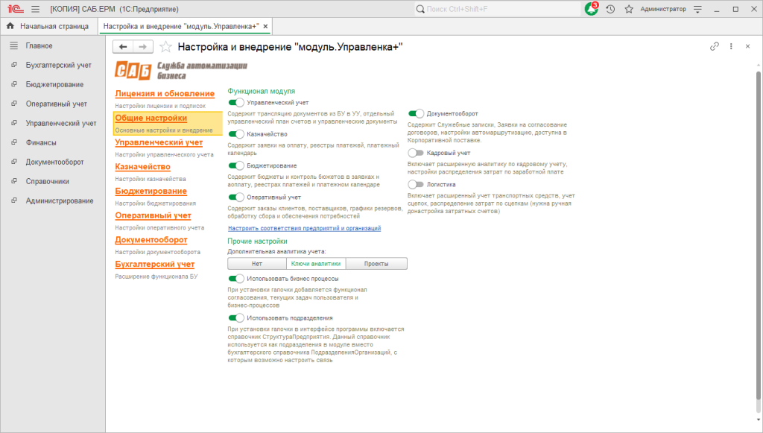Open the history clock icon

point(610,9)
